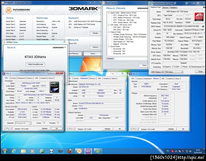Click the Options button in 3DMark Results
The width and height of the screenshot is (206, 161).
click(96, 47)
